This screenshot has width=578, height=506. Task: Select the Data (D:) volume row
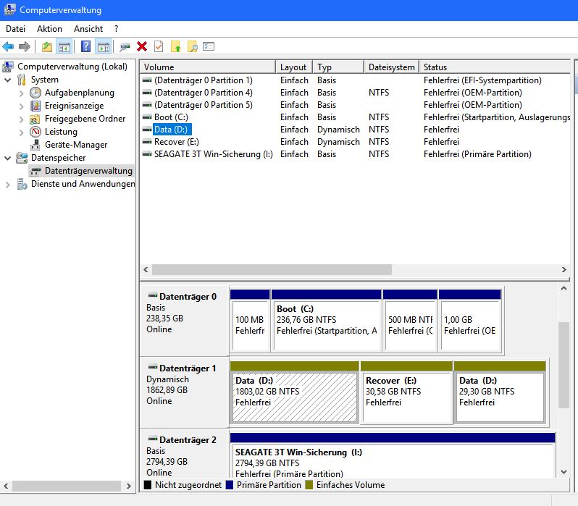click(x=355, y=130)
